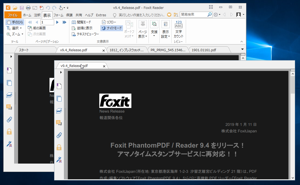Toggle 閲覧モード reading mode
Viewport: 300px width, 185px height.
pos(81,22)
